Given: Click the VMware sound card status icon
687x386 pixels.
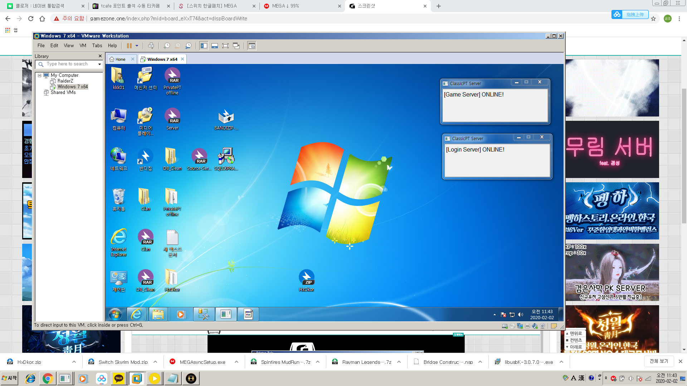Looking at the screenshot, I should [x=535, y=326].
